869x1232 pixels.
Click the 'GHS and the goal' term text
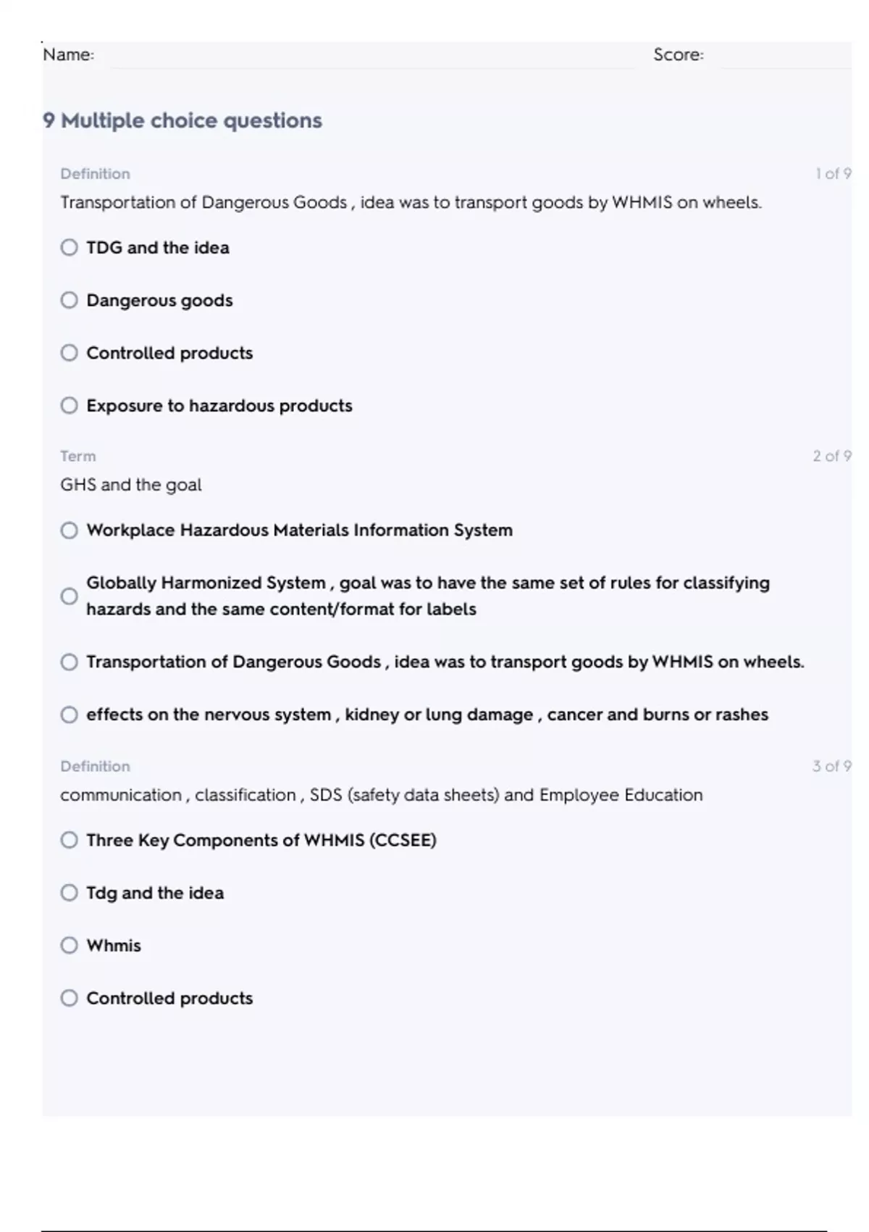tap(131, 485)
